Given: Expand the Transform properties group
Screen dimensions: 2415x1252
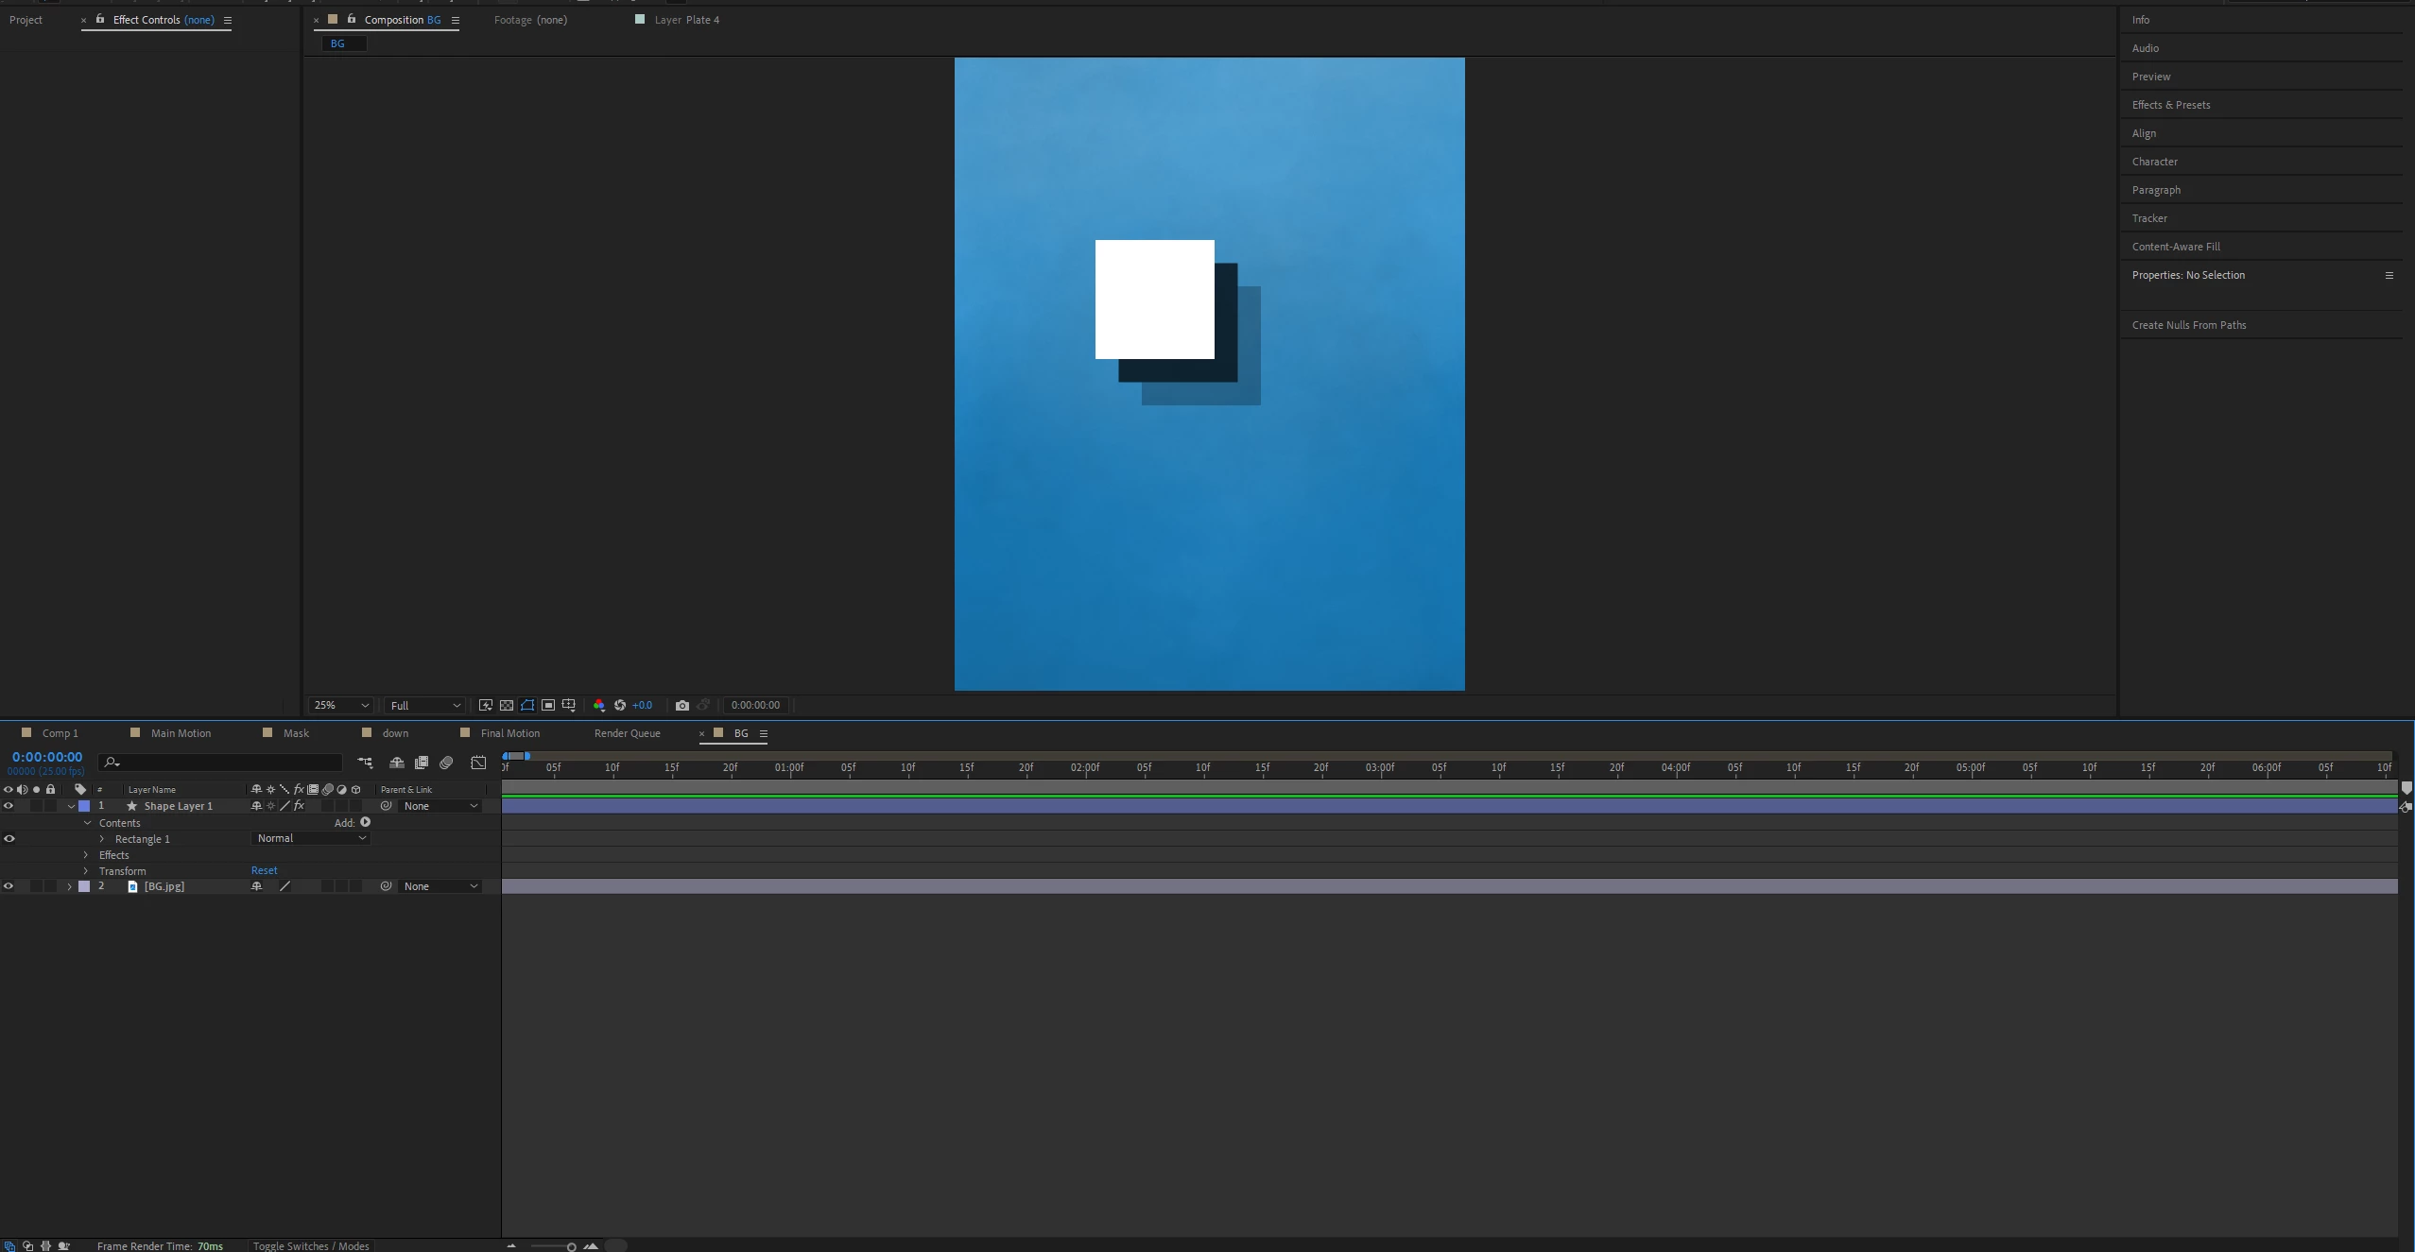Looking at the screenshot, I should pos(86,871).
